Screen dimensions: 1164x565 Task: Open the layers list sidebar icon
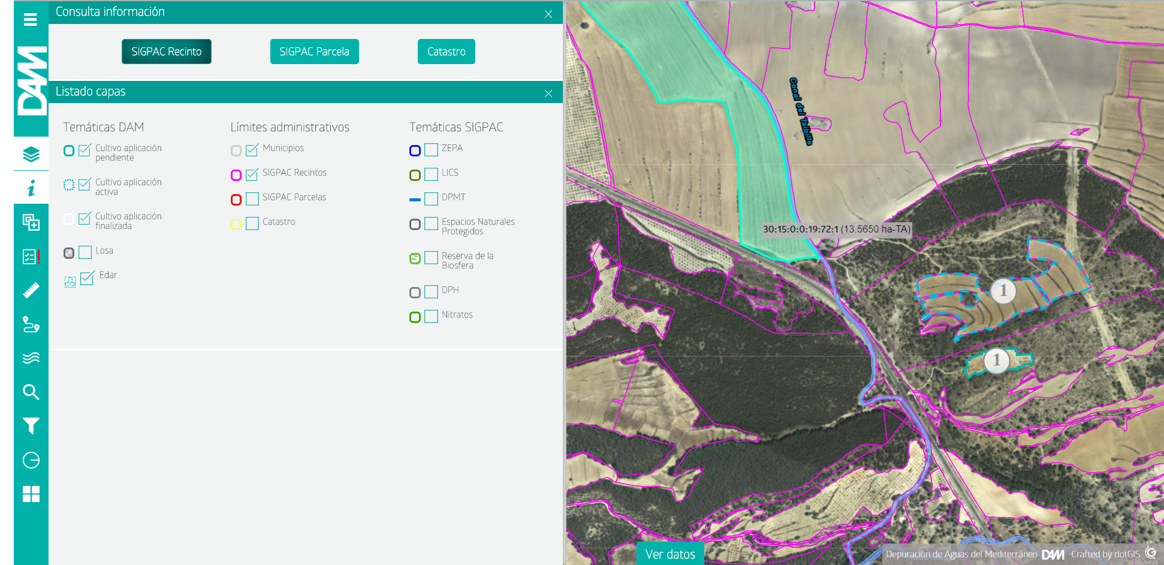tap(31, 154)
